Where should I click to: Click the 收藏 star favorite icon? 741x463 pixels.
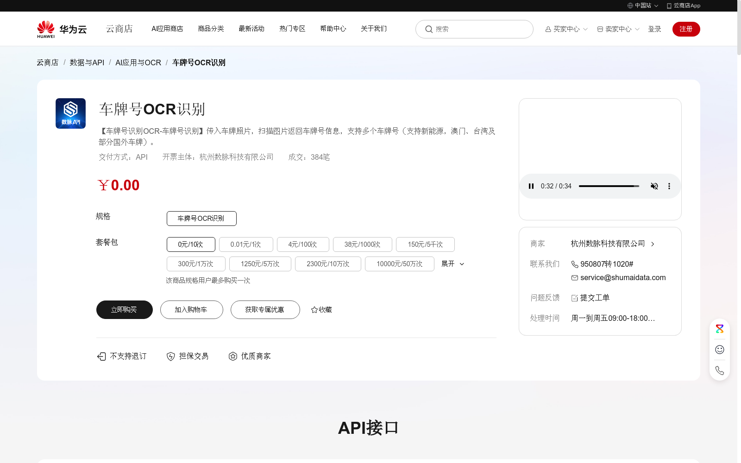(x=314, y=310)
